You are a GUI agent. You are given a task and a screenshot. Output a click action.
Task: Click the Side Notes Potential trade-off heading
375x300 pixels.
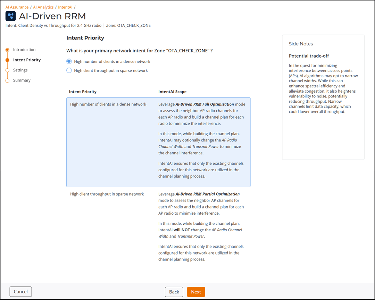click(x=309, y=56)
